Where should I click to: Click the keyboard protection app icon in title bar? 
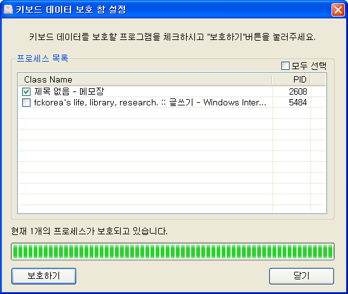pos(8,10)
